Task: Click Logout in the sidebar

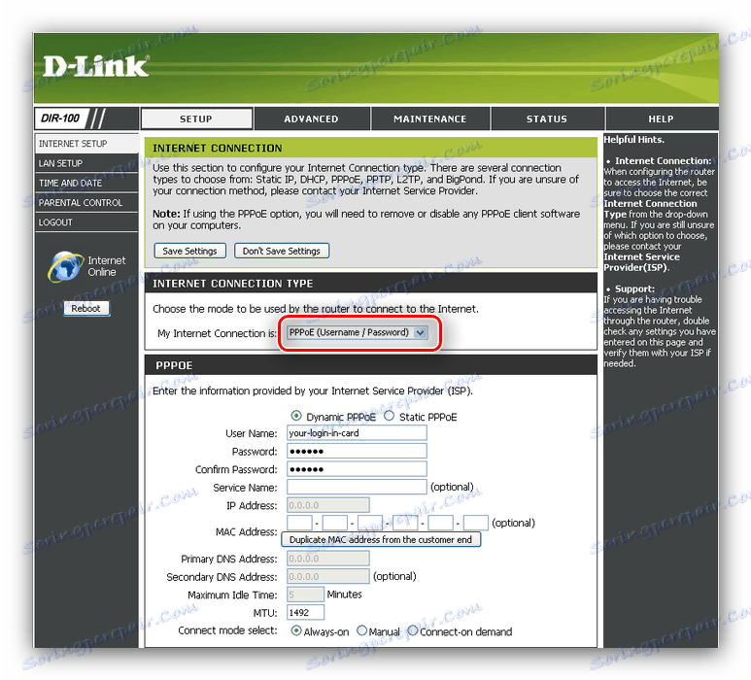Action: (x=86, y=222)
